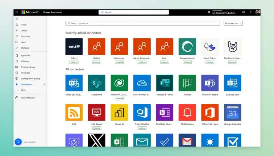Open Create in sidebar
This screenshot has height=156, width=274.
[24, 31]
